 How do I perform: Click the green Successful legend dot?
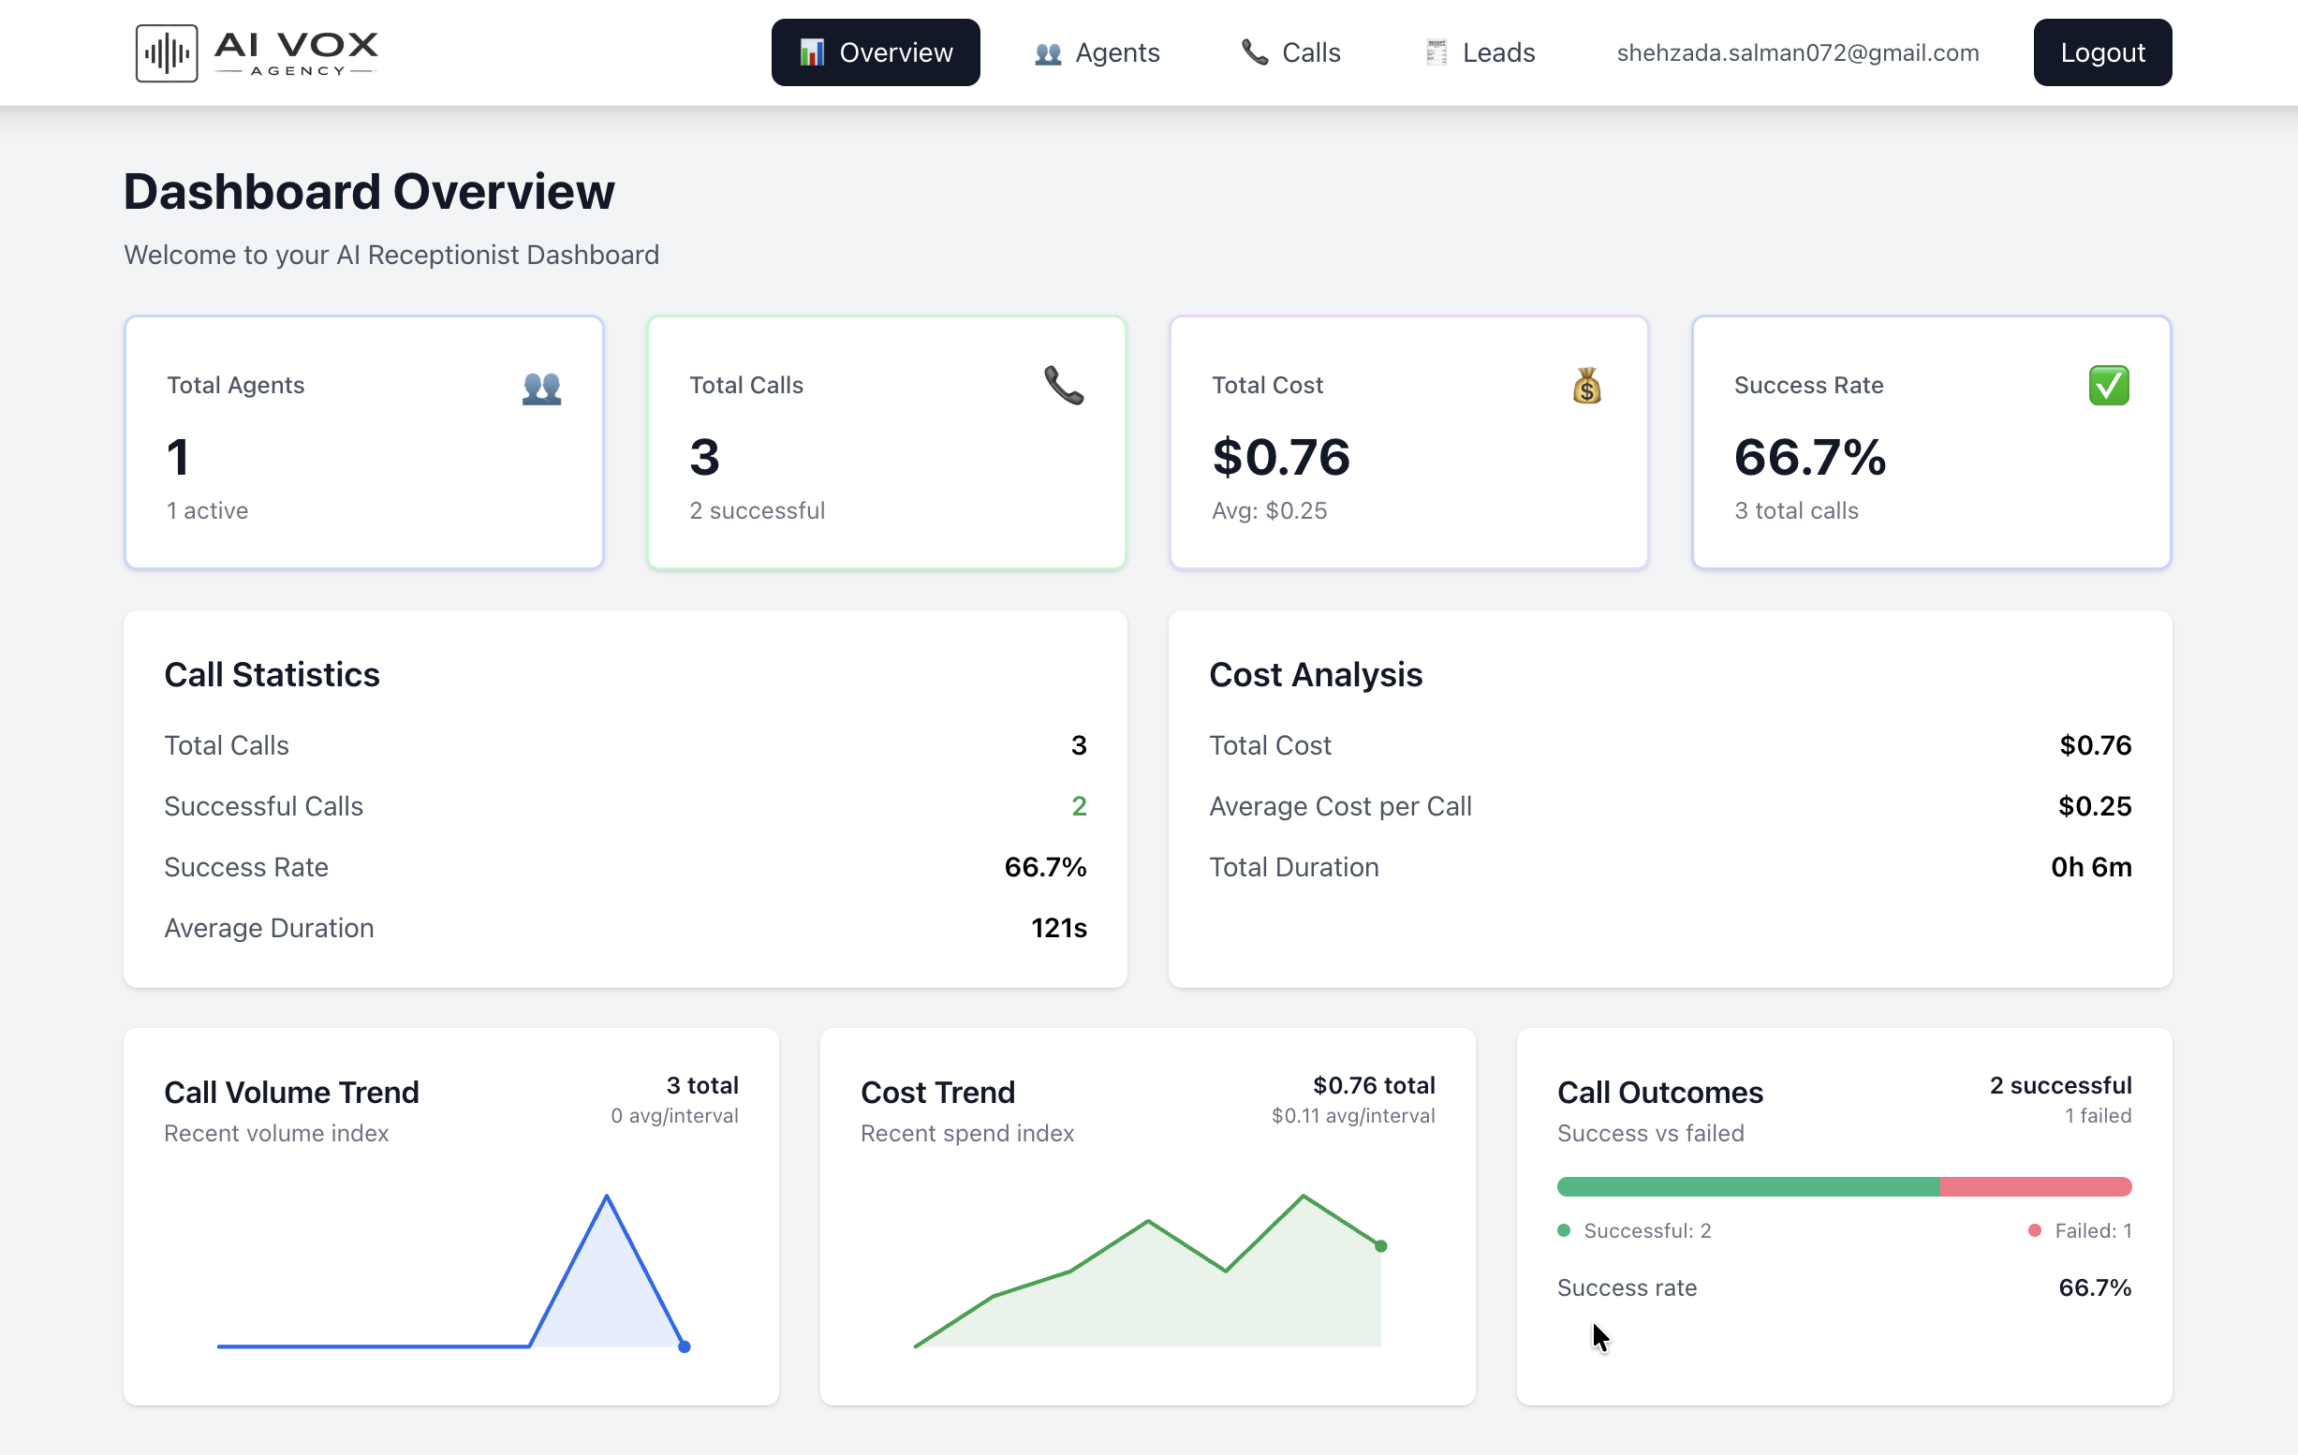(x=1563, y=1231)
